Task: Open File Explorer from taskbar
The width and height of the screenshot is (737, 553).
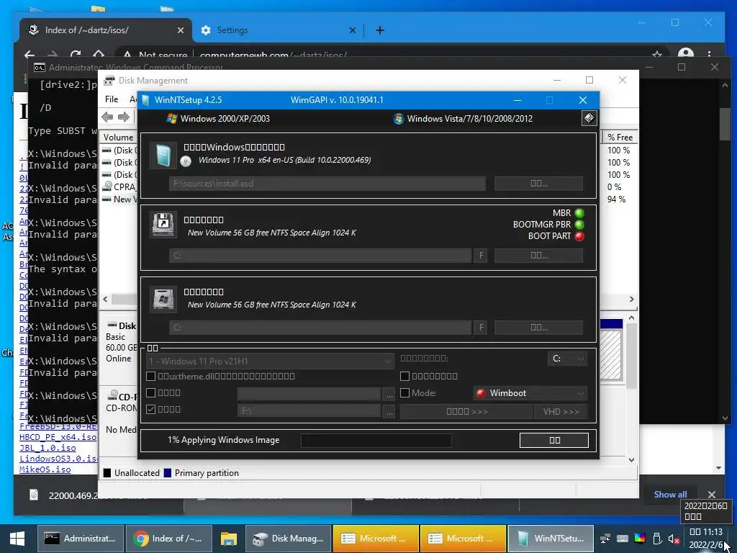Action: tap(229, 539)
